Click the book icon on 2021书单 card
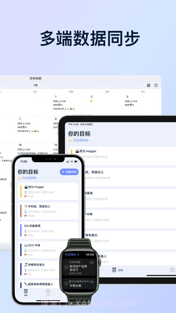This screenshot has height=313, width=176. (x=26, y=245)
